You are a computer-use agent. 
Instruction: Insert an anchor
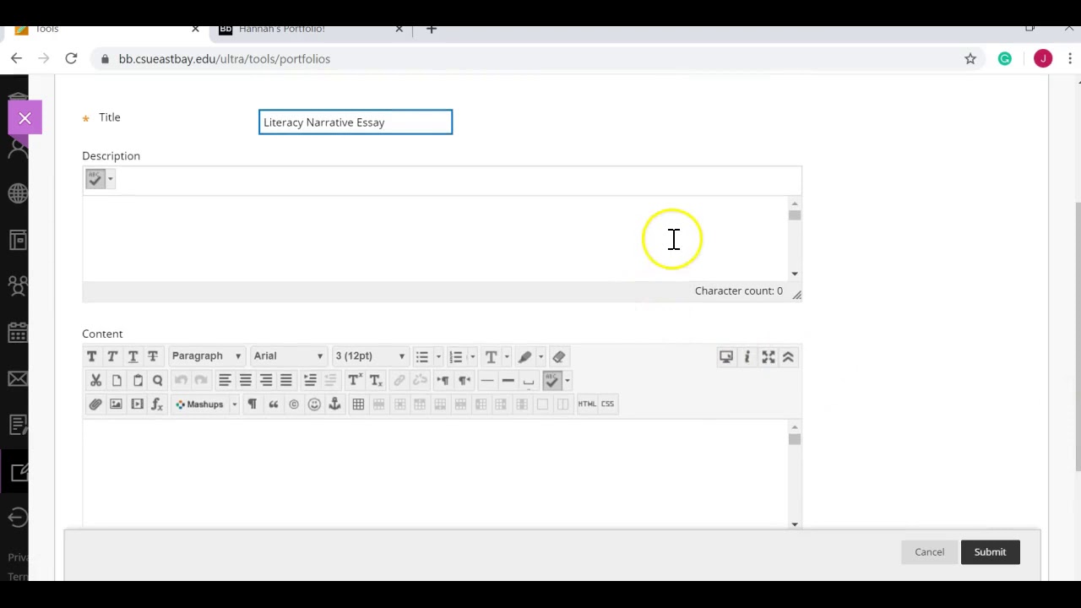click(334, 404)
